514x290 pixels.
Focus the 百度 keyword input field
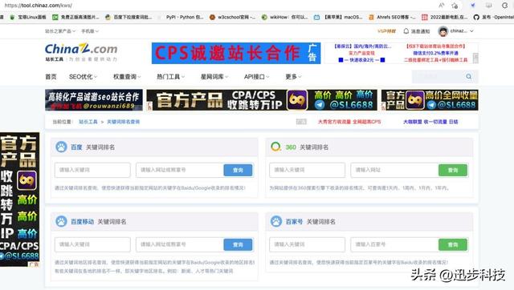tap(92, 170)
